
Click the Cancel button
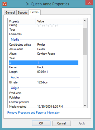coord(61,123)
